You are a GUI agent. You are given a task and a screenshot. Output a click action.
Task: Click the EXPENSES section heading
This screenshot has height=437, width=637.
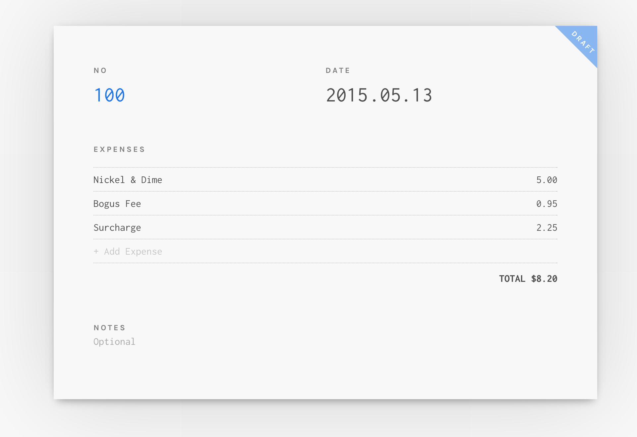(119, 149)
